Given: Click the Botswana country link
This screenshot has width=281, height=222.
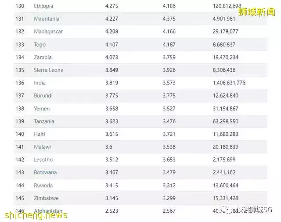Looking at the screenshot, I should [x=45, y=172].
